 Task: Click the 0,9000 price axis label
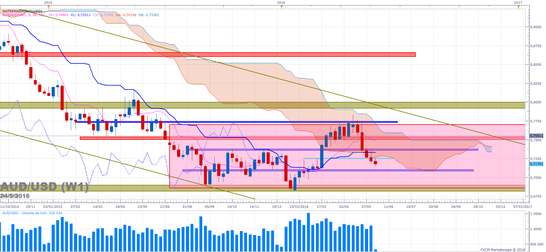pyautogui.click(x=536, y=27)
